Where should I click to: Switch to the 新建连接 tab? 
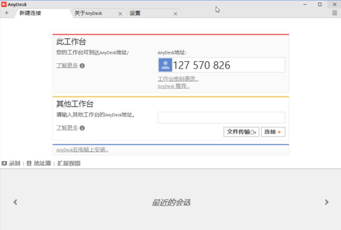[x=43, y=13]
